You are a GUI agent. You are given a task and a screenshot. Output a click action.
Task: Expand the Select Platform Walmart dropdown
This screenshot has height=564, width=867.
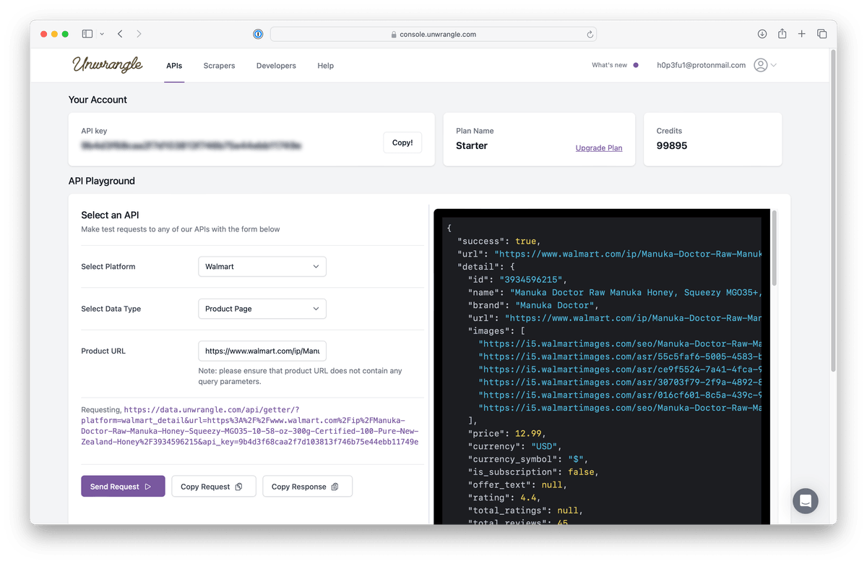click(x=262, y=267)
